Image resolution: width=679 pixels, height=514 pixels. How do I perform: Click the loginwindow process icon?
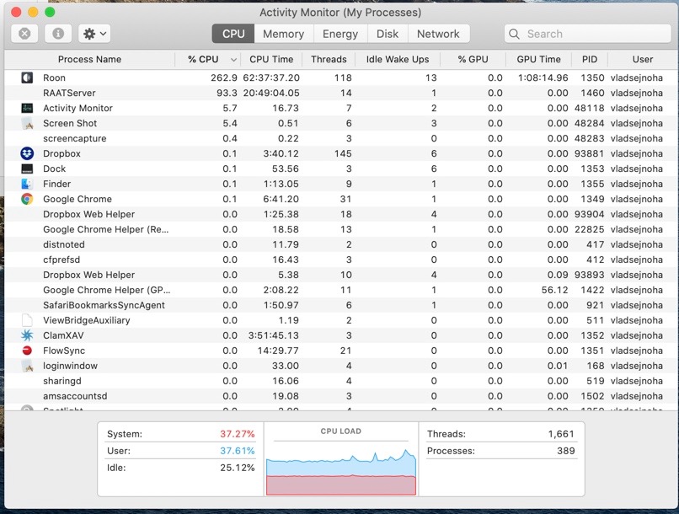(27, 366)
